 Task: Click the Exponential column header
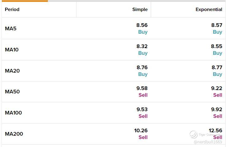click(209, 9)
